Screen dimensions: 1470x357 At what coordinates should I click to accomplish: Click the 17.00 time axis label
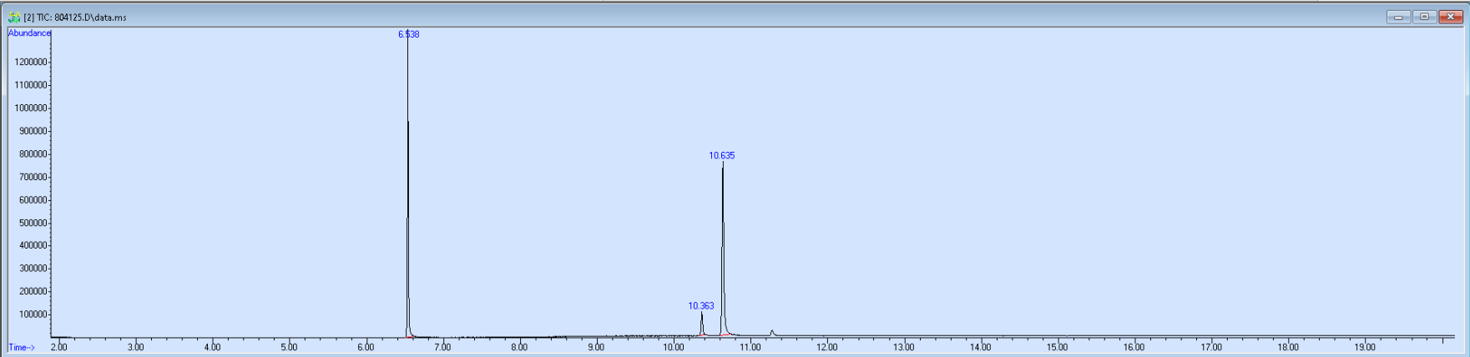click(1211, 347)
